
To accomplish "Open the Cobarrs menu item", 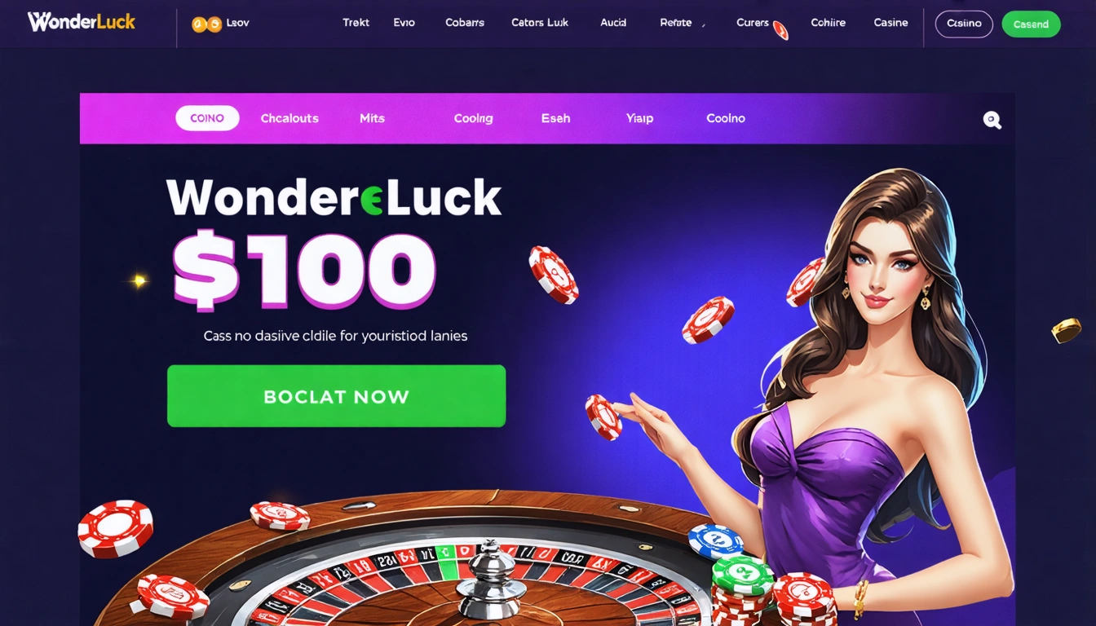I will coord(465,23).
